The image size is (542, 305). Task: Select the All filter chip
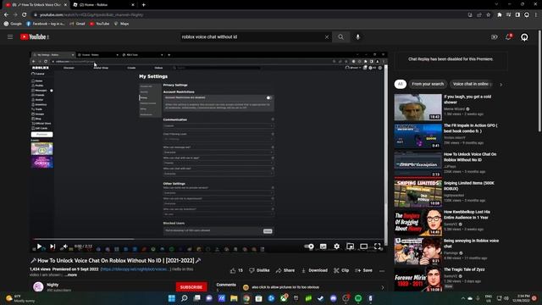pyautogui.click(x=401, y=84)
